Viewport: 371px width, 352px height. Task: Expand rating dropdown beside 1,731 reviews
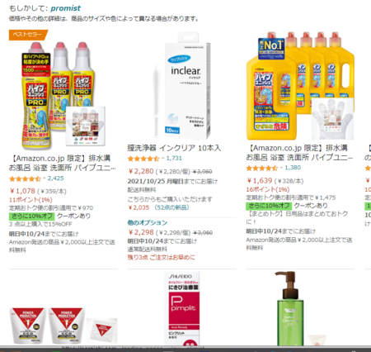tap(163, 158)
